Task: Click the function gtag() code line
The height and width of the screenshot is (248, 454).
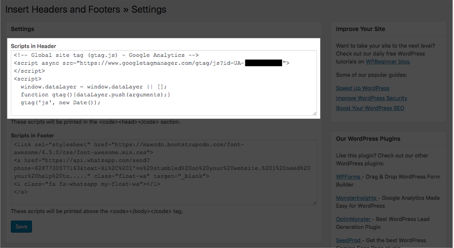Action: (96, 95)
